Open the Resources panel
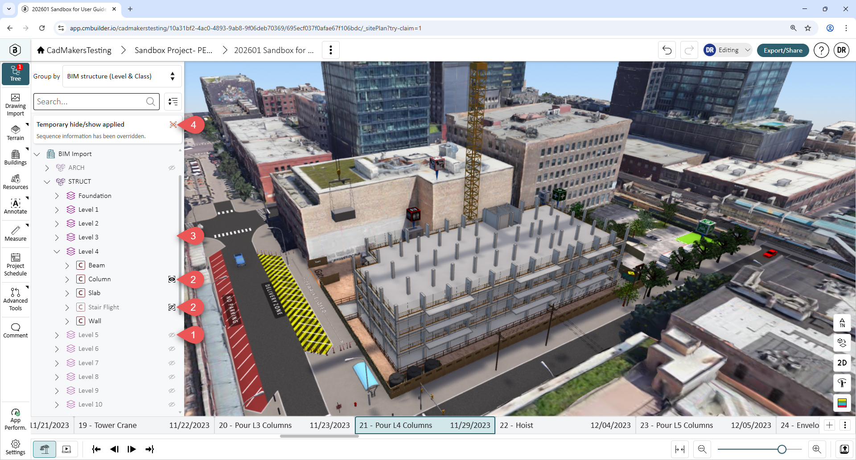 pos(16,182)
